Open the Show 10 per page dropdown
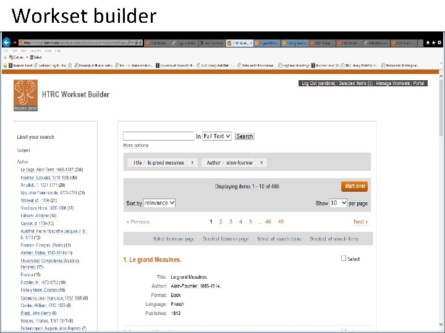Image resolution: width=445 pixels, height=333 pixels. coord(338,203)
